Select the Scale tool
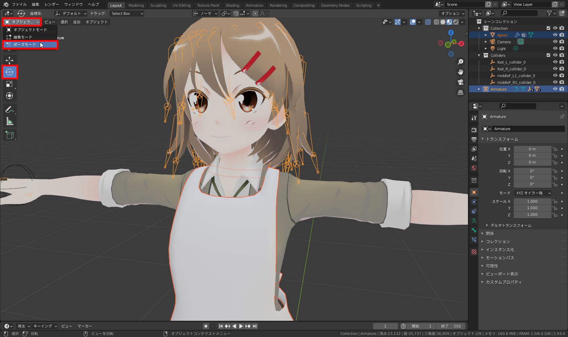This screenshot has width=568, height=337. (x=9, y=84)
